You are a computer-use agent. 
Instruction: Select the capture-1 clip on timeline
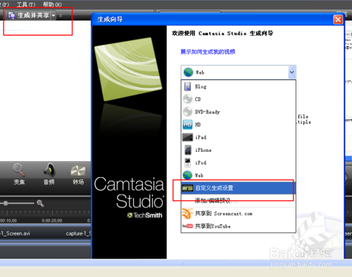point(79,233)
